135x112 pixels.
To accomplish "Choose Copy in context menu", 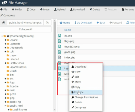I will coord(86,87).
